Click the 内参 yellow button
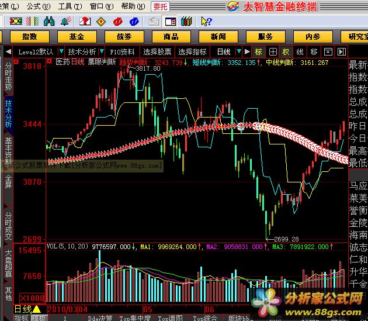The height and width of the screenshot is (321, 368). click(313, 37)
